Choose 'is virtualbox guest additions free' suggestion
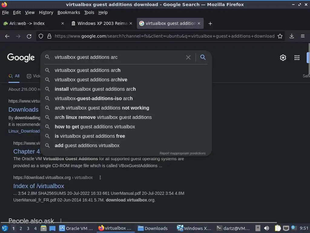This screenshot has width=310, height=233. [126, 136]
